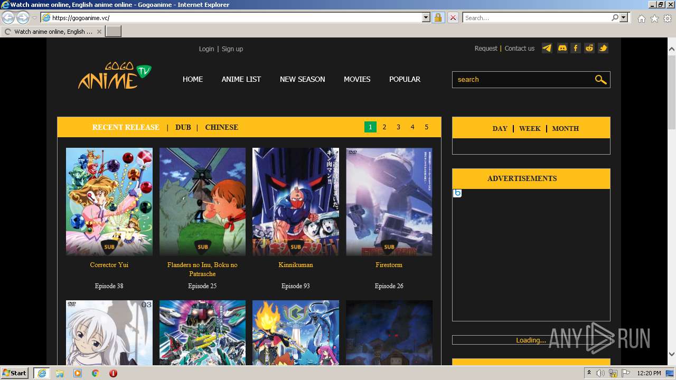The image size is (676, 380).
Task: Open Internet Explorer in the taskbar
Action: (x=41, y=373)
